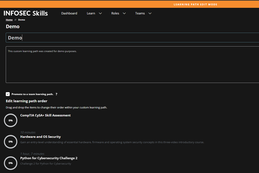Click the 0% progress circle for CompTIA CySA+

[x=11, y=120]
